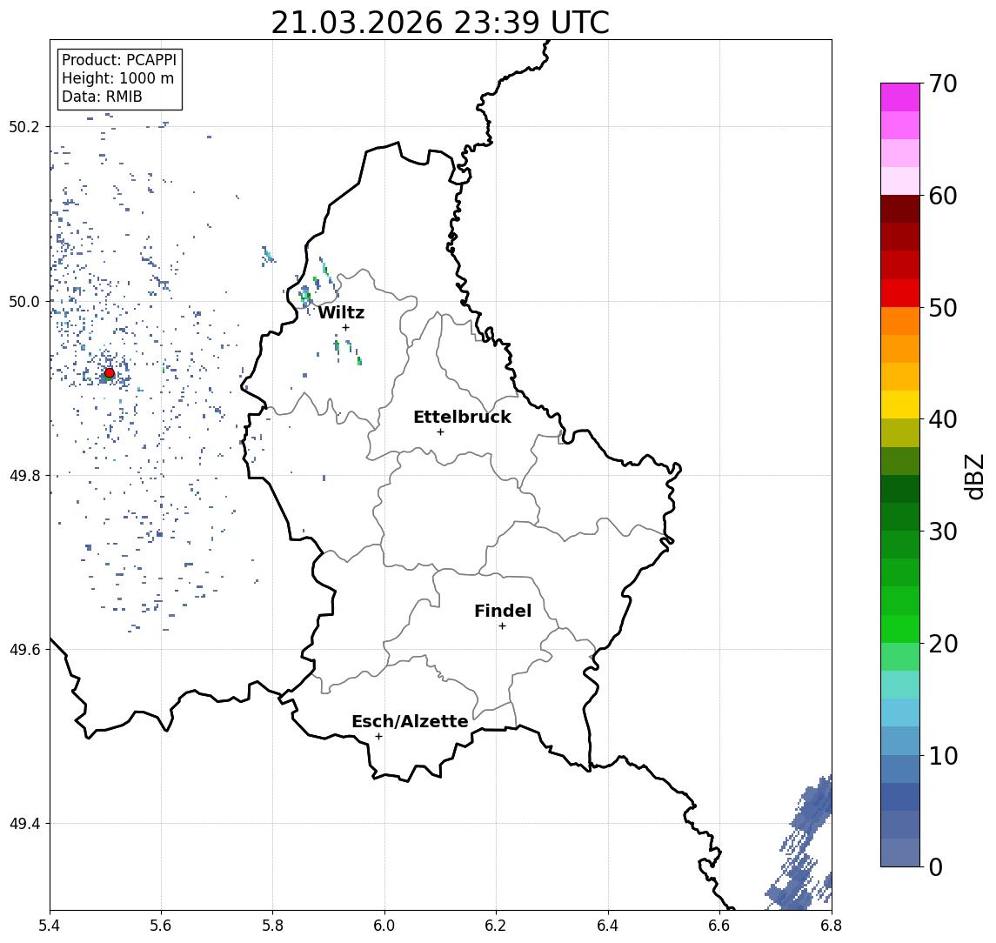Viewport: 996px width, 943px height.
Task: Click the 0 colorbar tick label
Action: coord(936,866)
